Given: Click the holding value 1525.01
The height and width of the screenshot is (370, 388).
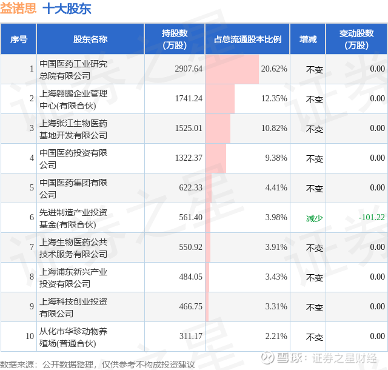Looking at the screenshot, I should tap(189, 128).
